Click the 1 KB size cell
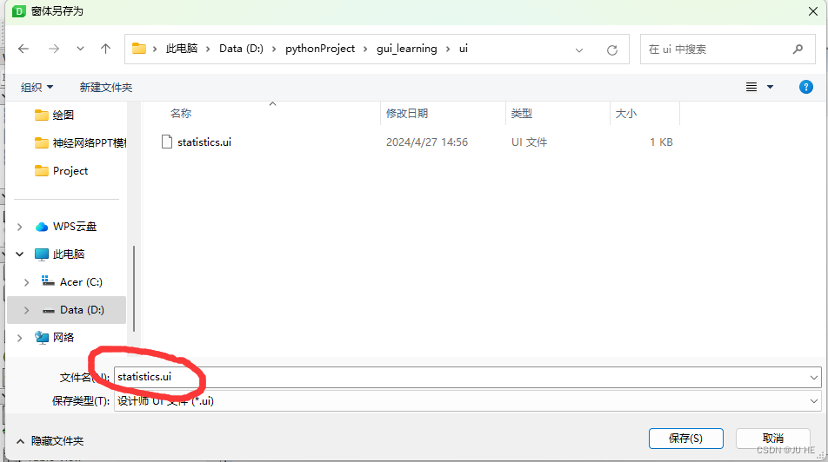The image size is (828, 462). (661, 142)
